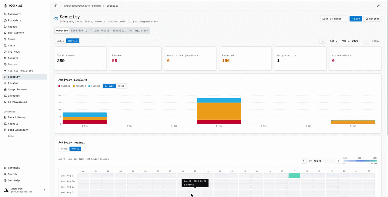This screenshot has height=197, width=388.
Task: Open Threat Actors tab
Action: tap(100, 31)
